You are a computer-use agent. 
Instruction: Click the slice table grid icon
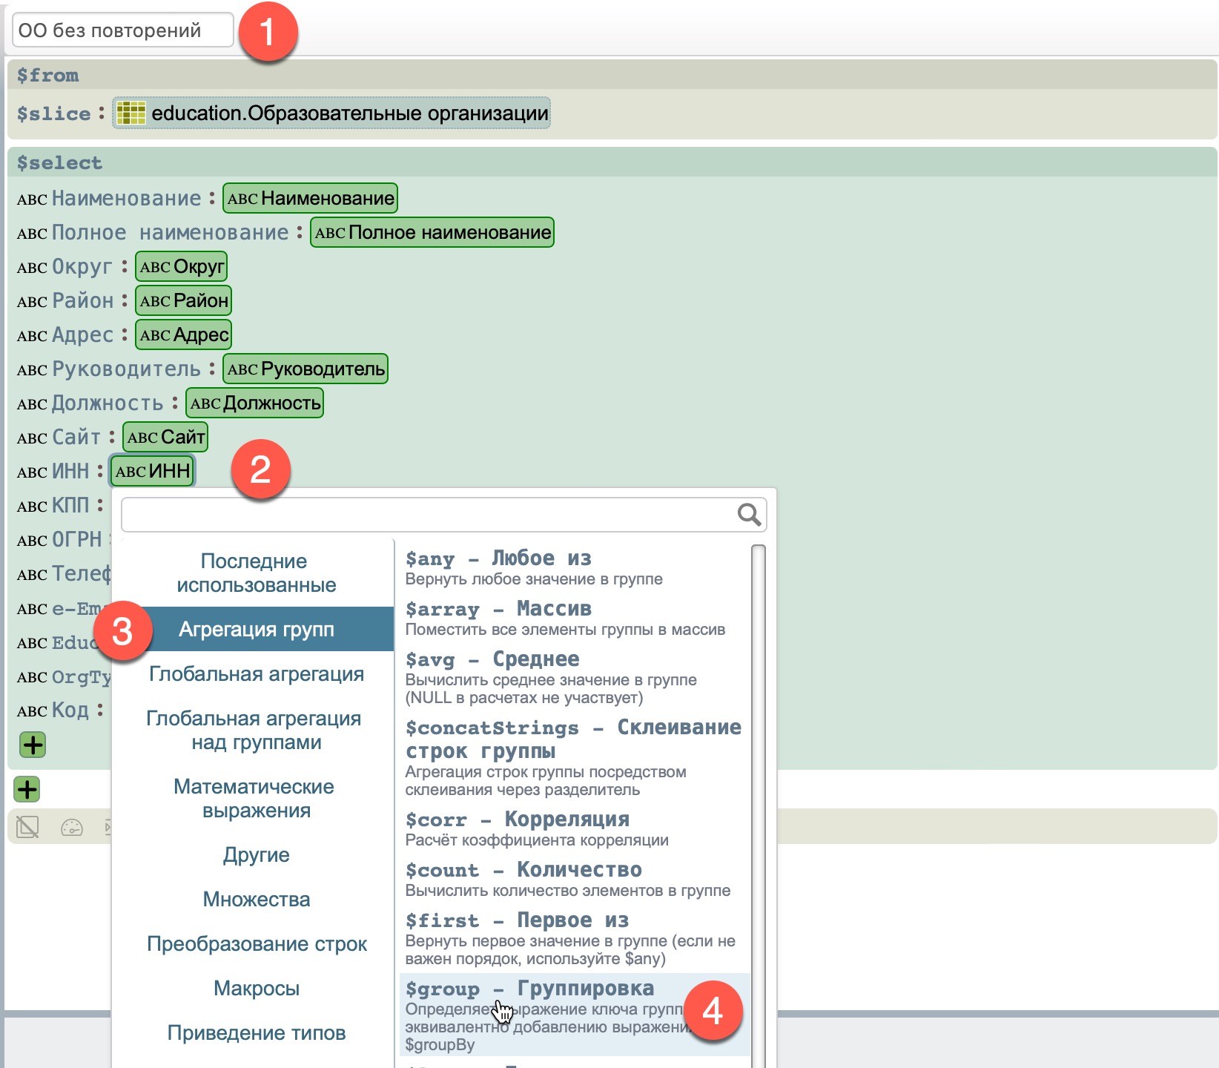pos(131,113)
